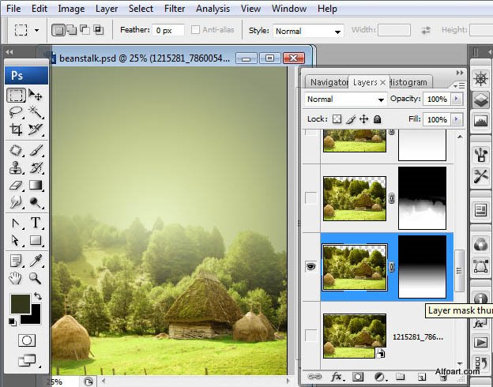This screenshot has width=493, height=387.
Task: Enable the Anti-alias checkbox
Action: pos(195,30)
